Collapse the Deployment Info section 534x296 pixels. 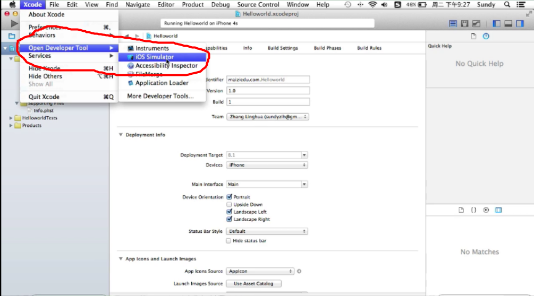coord(121,135)
